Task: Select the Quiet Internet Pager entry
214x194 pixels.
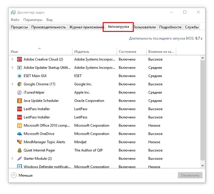Action: tap(39, 150)
